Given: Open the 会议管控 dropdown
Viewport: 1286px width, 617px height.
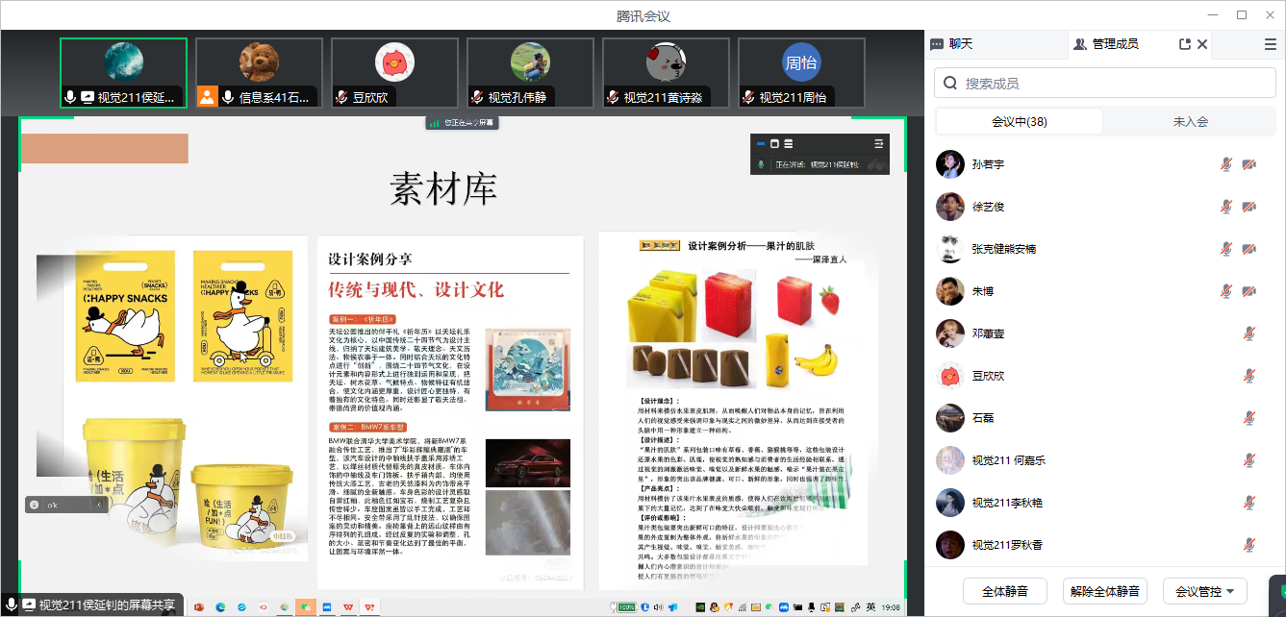Looking at the screenshot, I should point(1204,590).
